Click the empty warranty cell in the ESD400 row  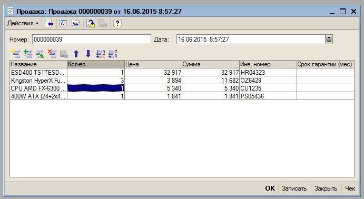tap(326, 72)
